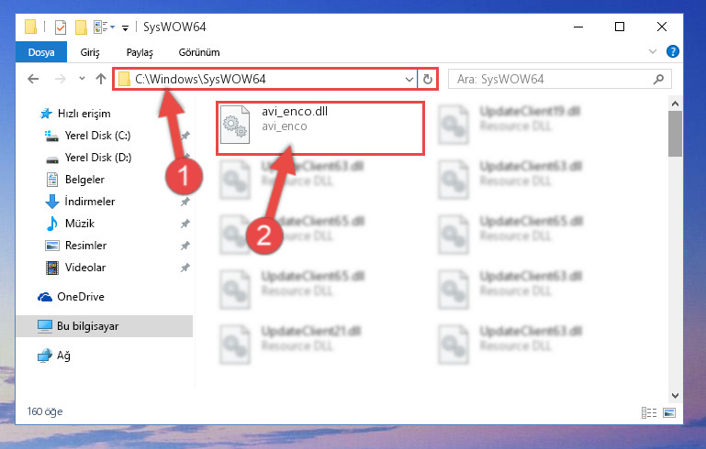706x449 pixels.
Task: Select the avi_enco.dll file
Action: point(320,128)
